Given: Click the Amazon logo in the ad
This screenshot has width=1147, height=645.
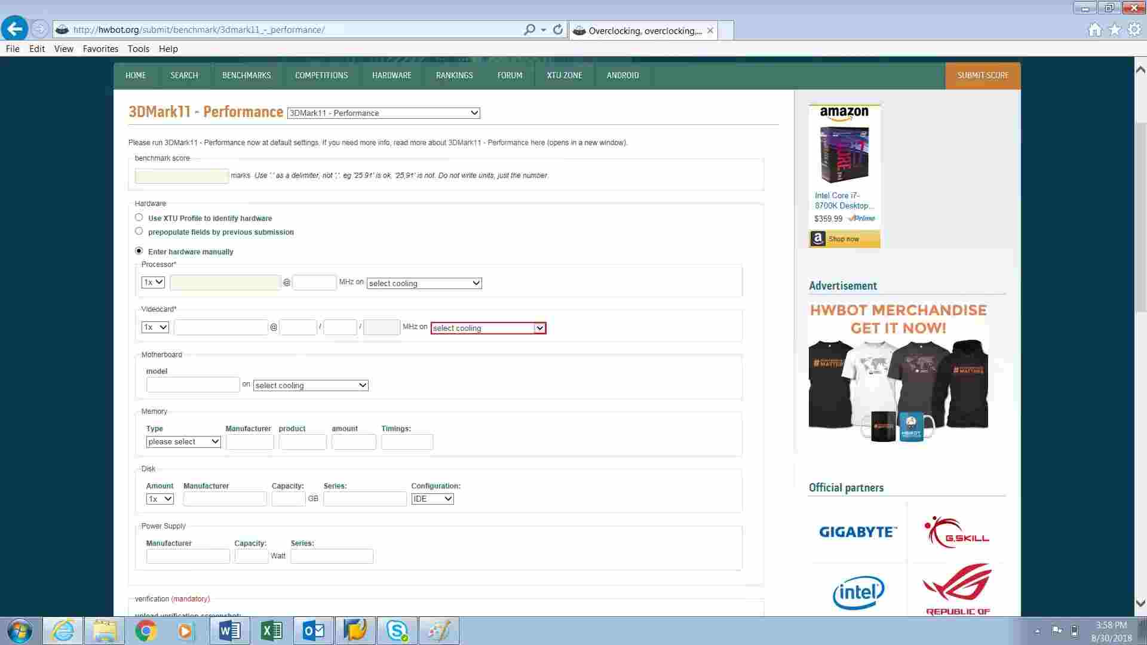Looking at the screenshot, I should point(844,113).
